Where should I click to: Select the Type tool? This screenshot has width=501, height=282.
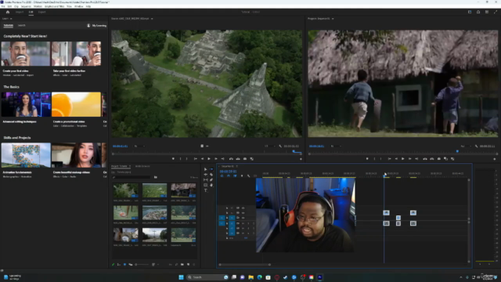pos(205,190)
